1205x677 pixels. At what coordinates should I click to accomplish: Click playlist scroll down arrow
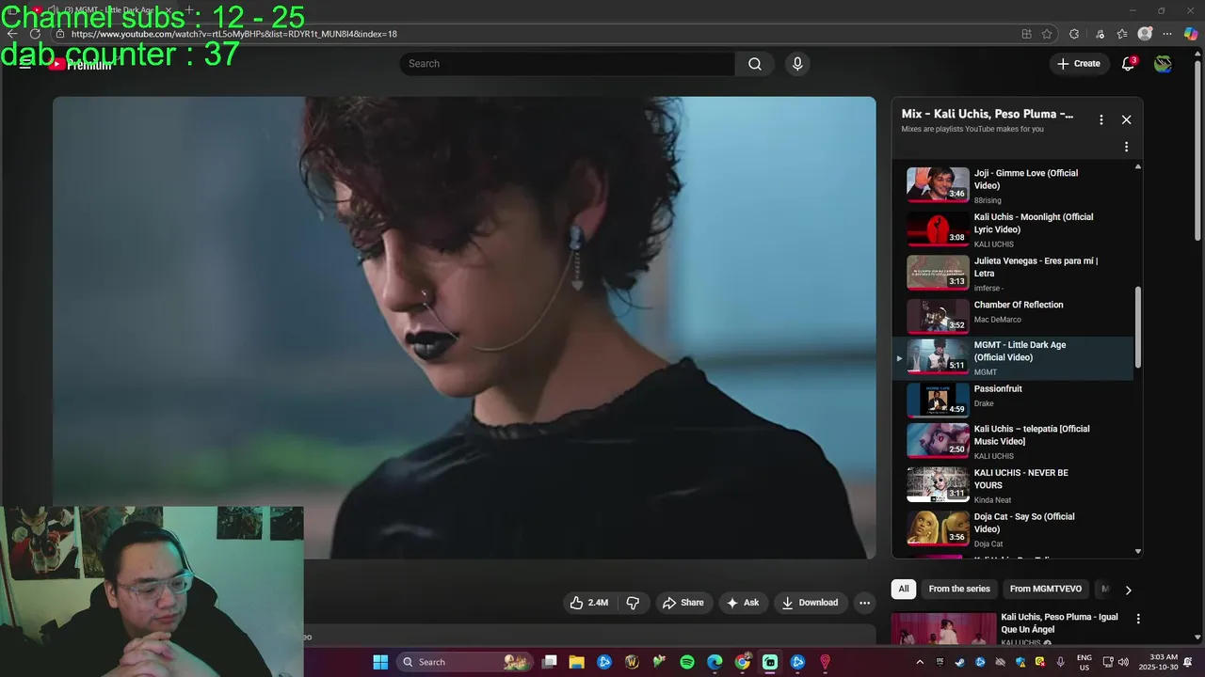coord(1138,552)
